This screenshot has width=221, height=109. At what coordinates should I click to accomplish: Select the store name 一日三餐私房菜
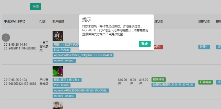tap(44, 47)
